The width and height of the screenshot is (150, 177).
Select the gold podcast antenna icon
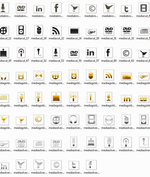tap(74, 97)
